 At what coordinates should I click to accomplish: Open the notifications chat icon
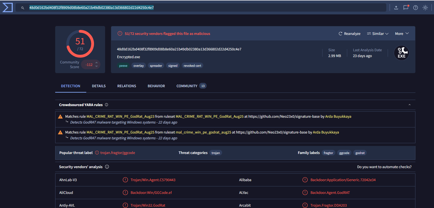click(x=406, y=7)
